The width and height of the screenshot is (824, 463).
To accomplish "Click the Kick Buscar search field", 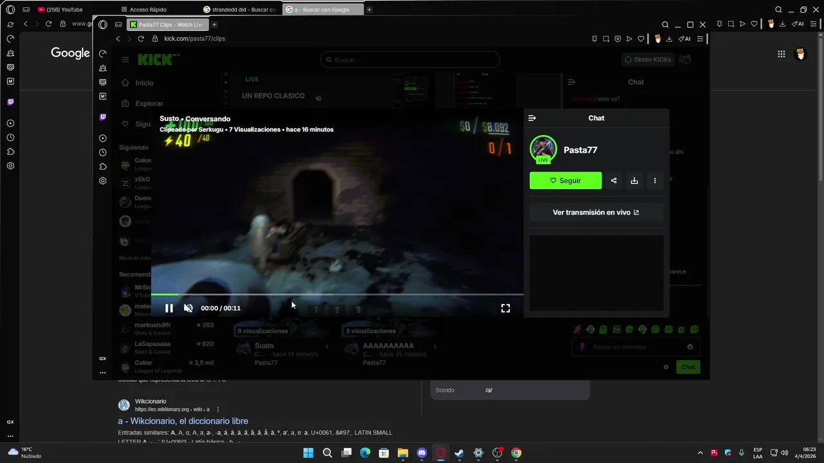I will (x=410, y=60).
